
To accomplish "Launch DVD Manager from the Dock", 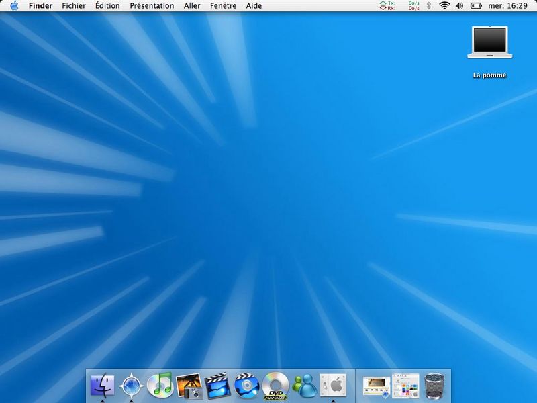I will coord(276,386).
